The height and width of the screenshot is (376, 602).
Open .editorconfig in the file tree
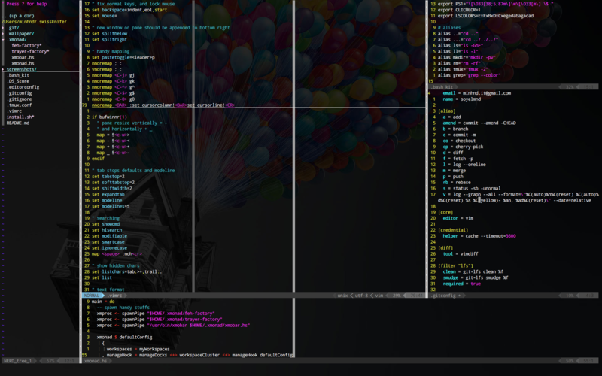[x=23, y=87]
